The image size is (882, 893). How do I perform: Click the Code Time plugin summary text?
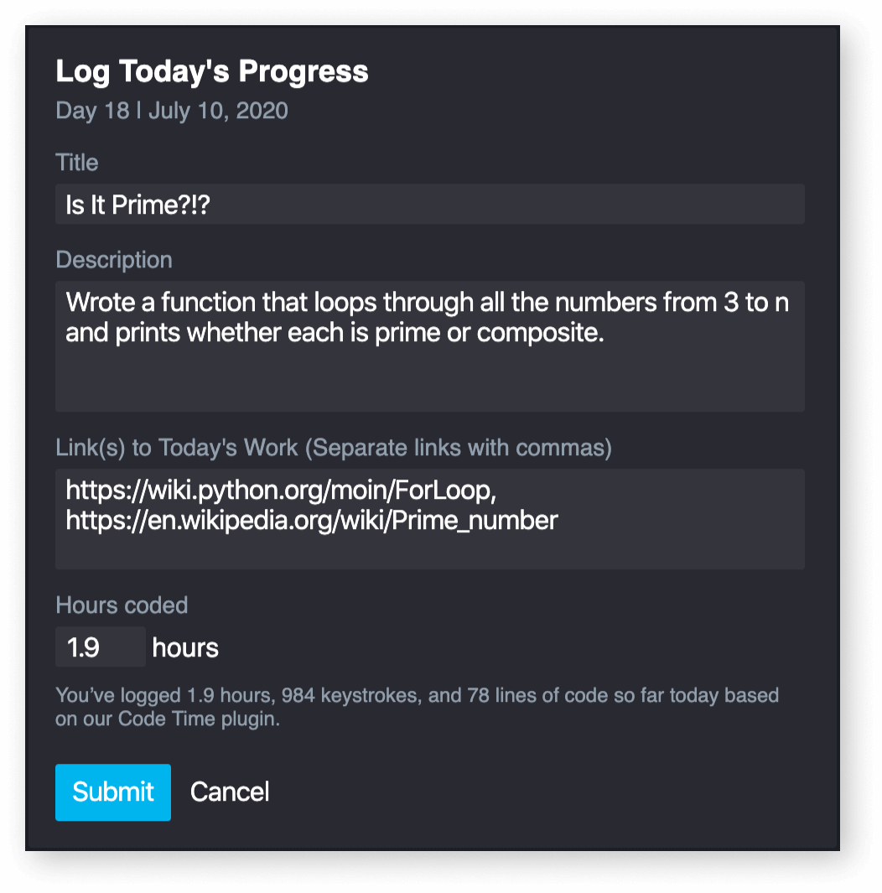pyautogui.click(x=417, y=704)
